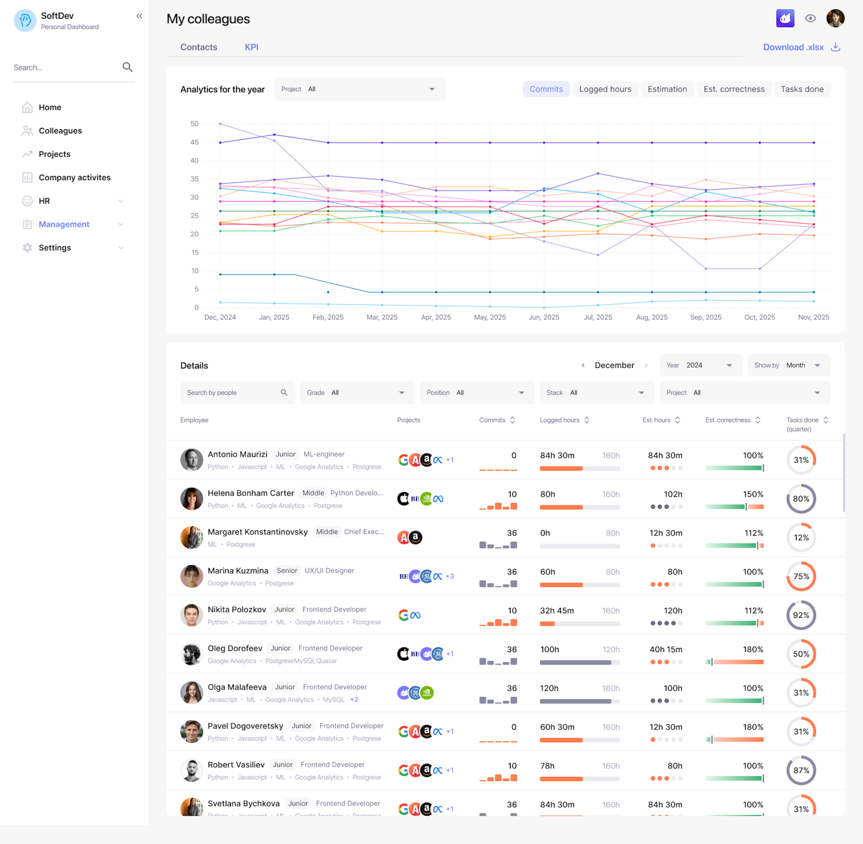863x844 pixels.
Task: Click Oleg Dorofeev's est. correctness bar
Action: pyautogui.click(x=734, y=662)
